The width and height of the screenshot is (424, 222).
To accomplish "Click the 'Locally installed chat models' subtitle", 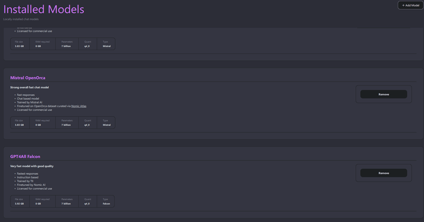I will point(21,19).
